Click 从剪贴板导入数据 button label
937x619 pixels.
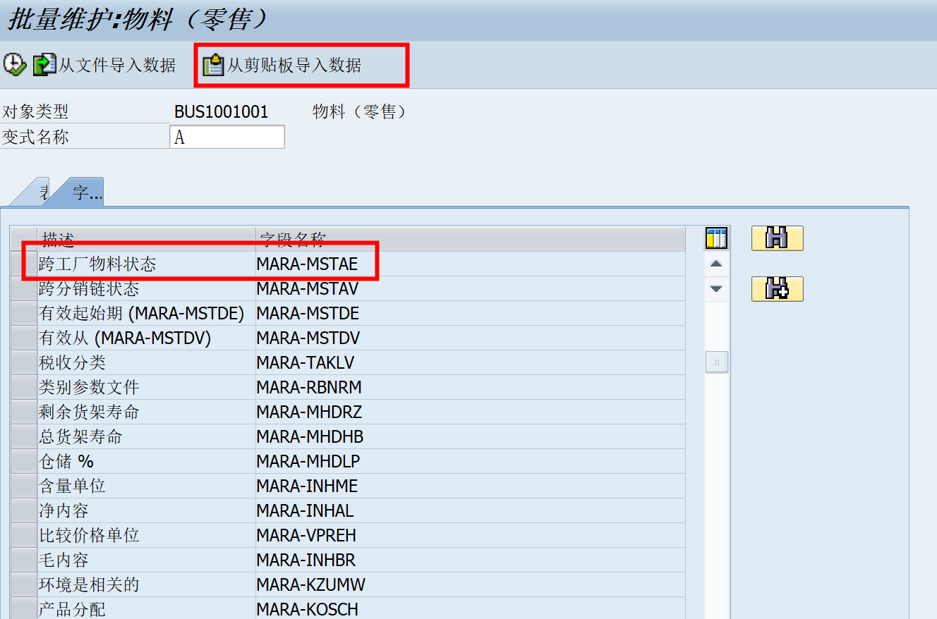(294, 65)
